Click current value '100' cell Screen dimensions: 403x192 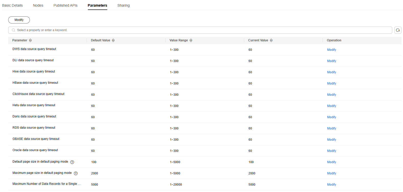(251, 162)
